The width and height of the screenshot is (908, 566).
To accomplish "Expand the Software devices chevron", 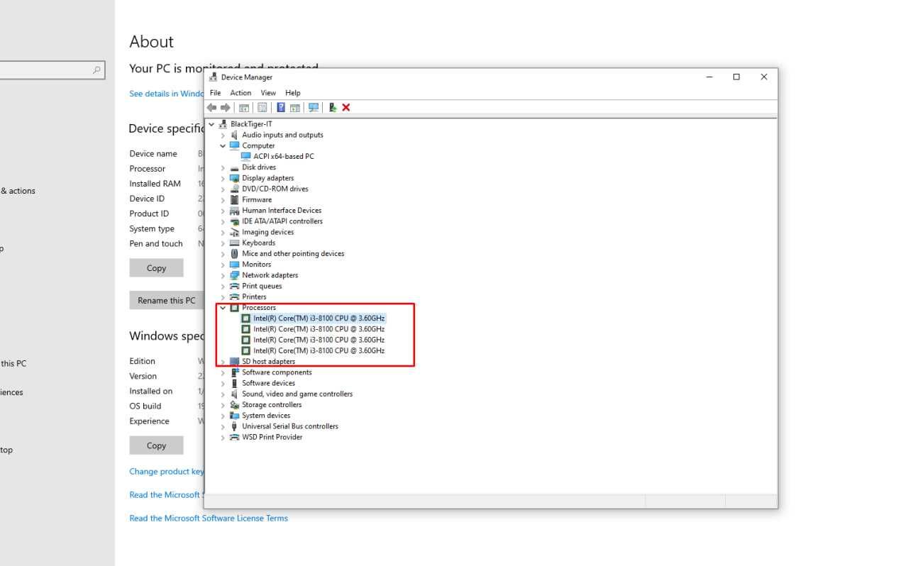I will pyautogui.click(x=223, y=383).
